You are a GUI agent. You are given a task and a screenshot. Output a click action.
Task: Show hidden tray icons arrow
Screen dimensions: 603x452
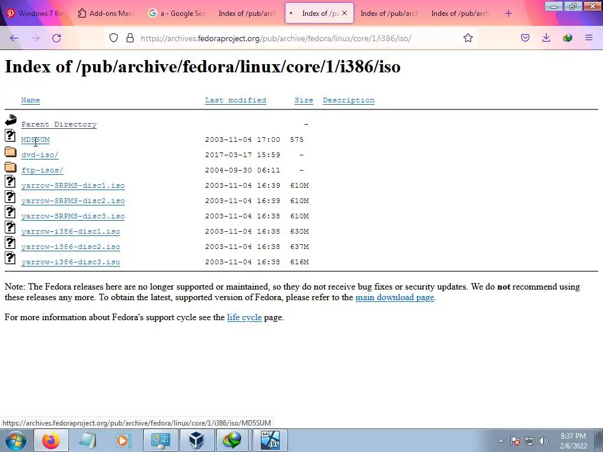tap(501, 441)
